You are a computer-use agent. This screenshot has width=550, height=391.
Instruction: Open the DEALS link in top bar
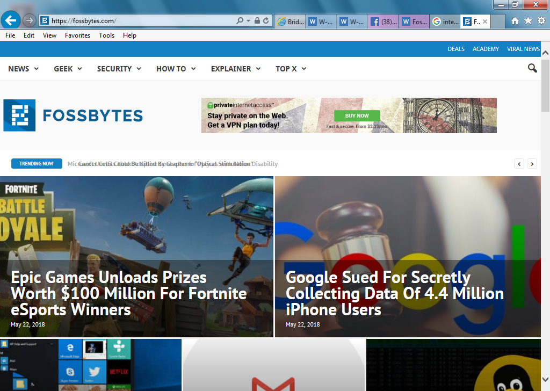coord(456,49)
